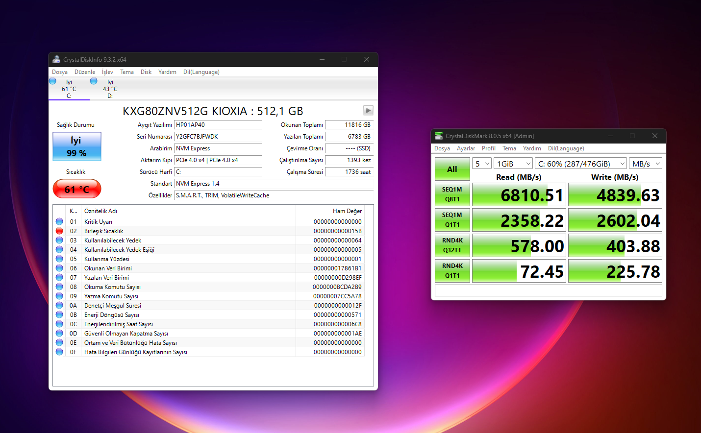This screenshot has height=433, width=701.
Task: Open Profil menu in CrystalDiskMark
Action: click(x=489, y=148)
